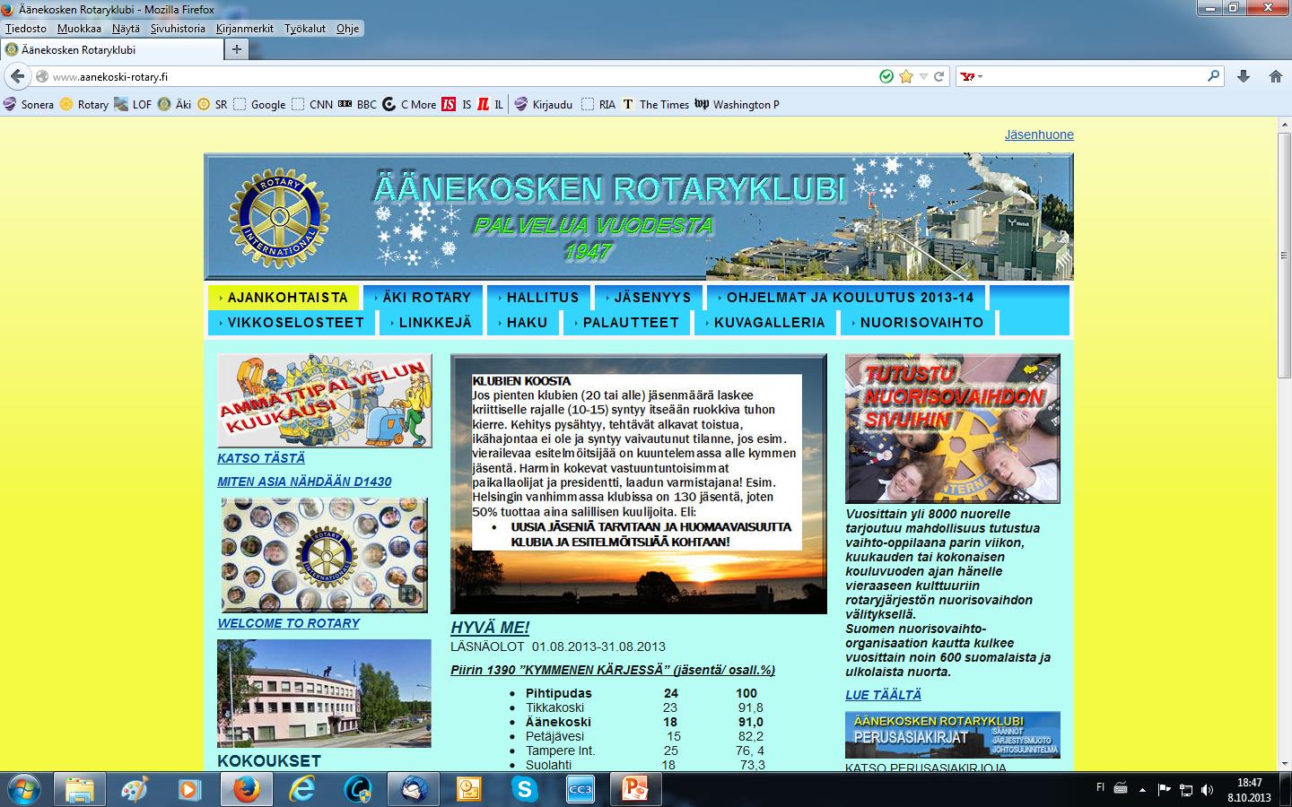Open MITEN ASIA NÄHDÄÄN D1430 link
The image size is (1292, 807).
coord(304,482)
